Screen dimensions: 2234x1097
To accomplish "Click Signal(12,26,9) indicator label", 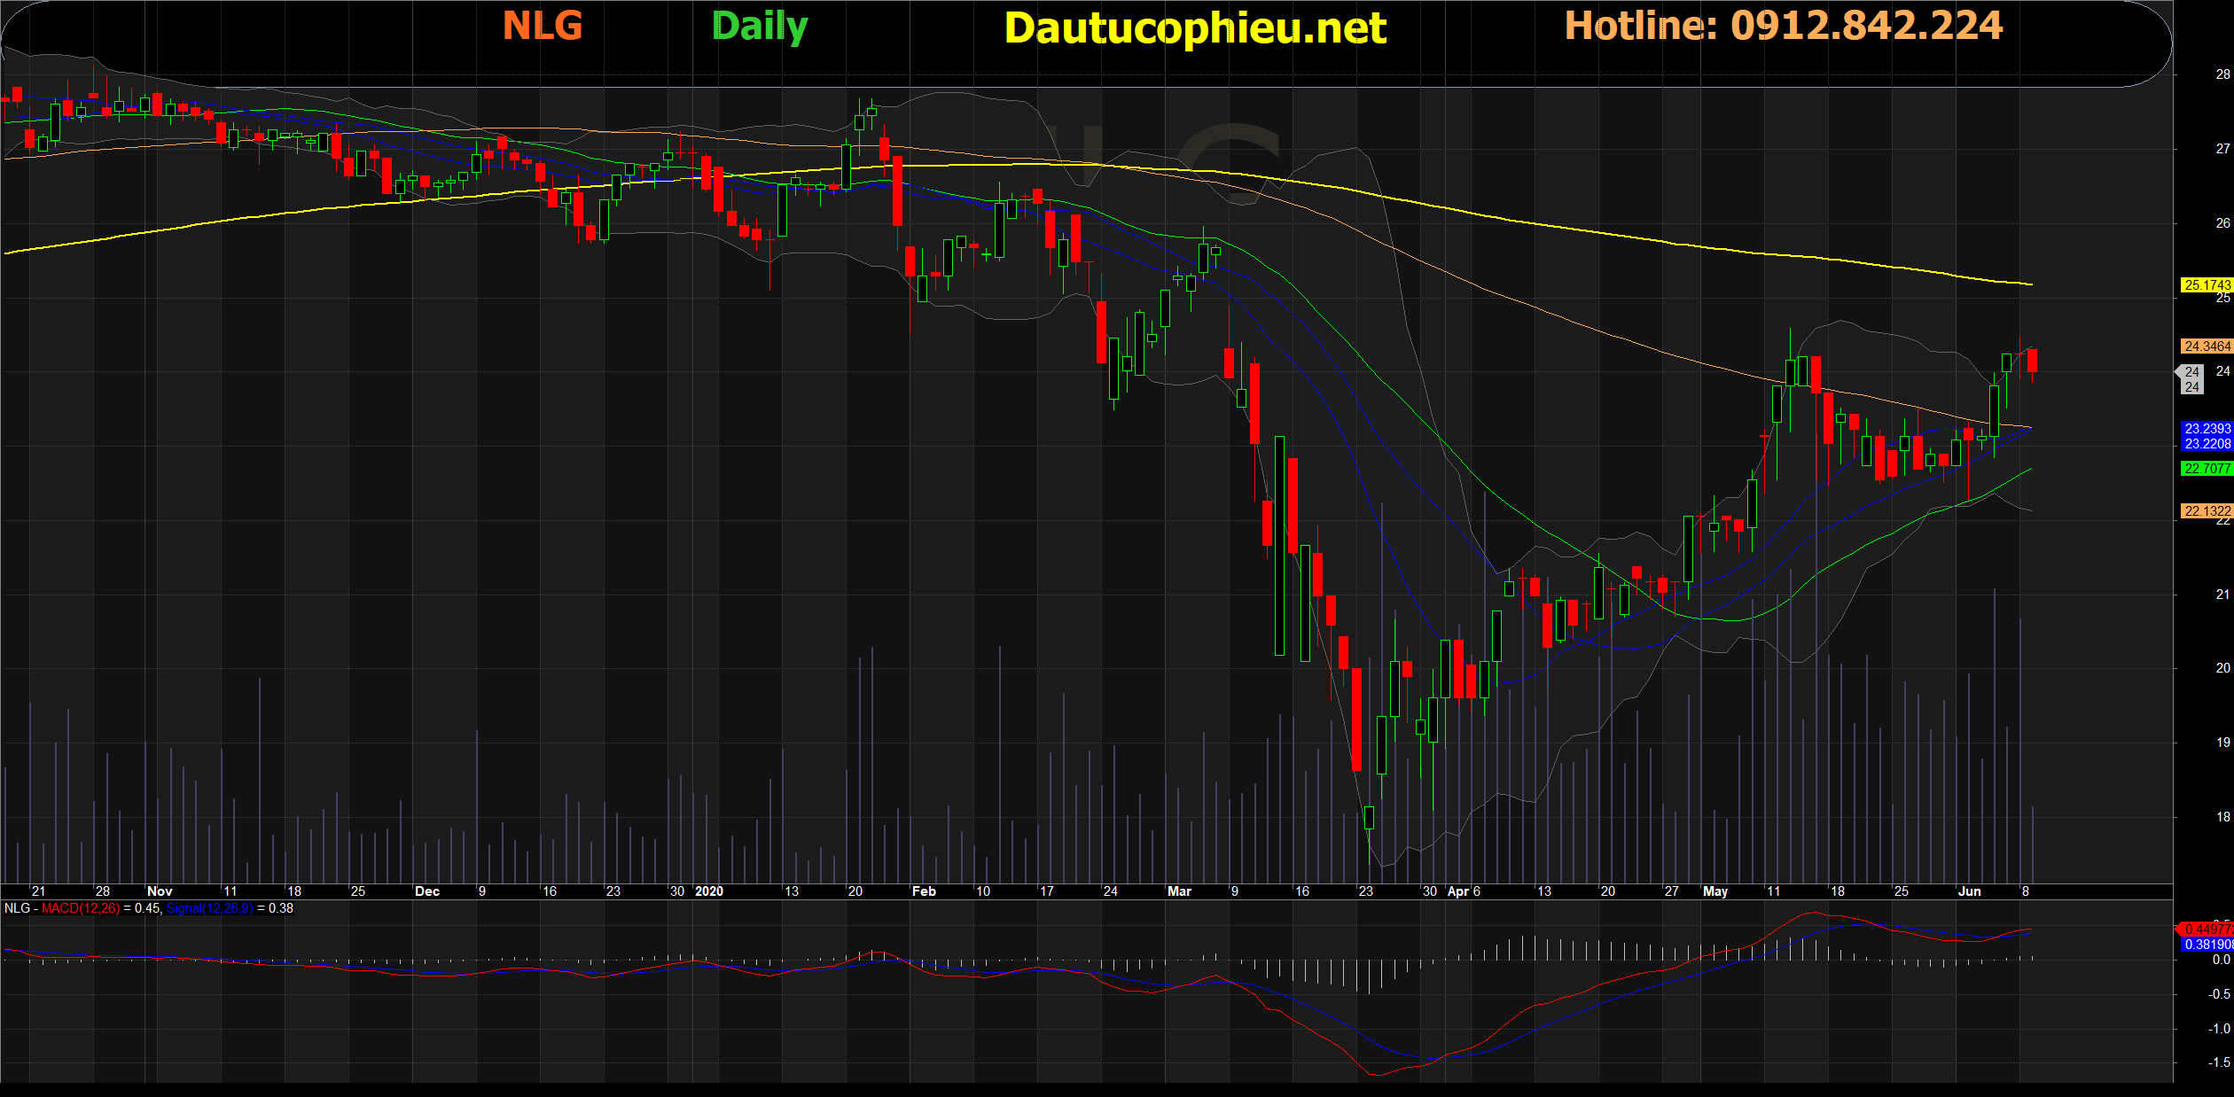I will [209, 908].
